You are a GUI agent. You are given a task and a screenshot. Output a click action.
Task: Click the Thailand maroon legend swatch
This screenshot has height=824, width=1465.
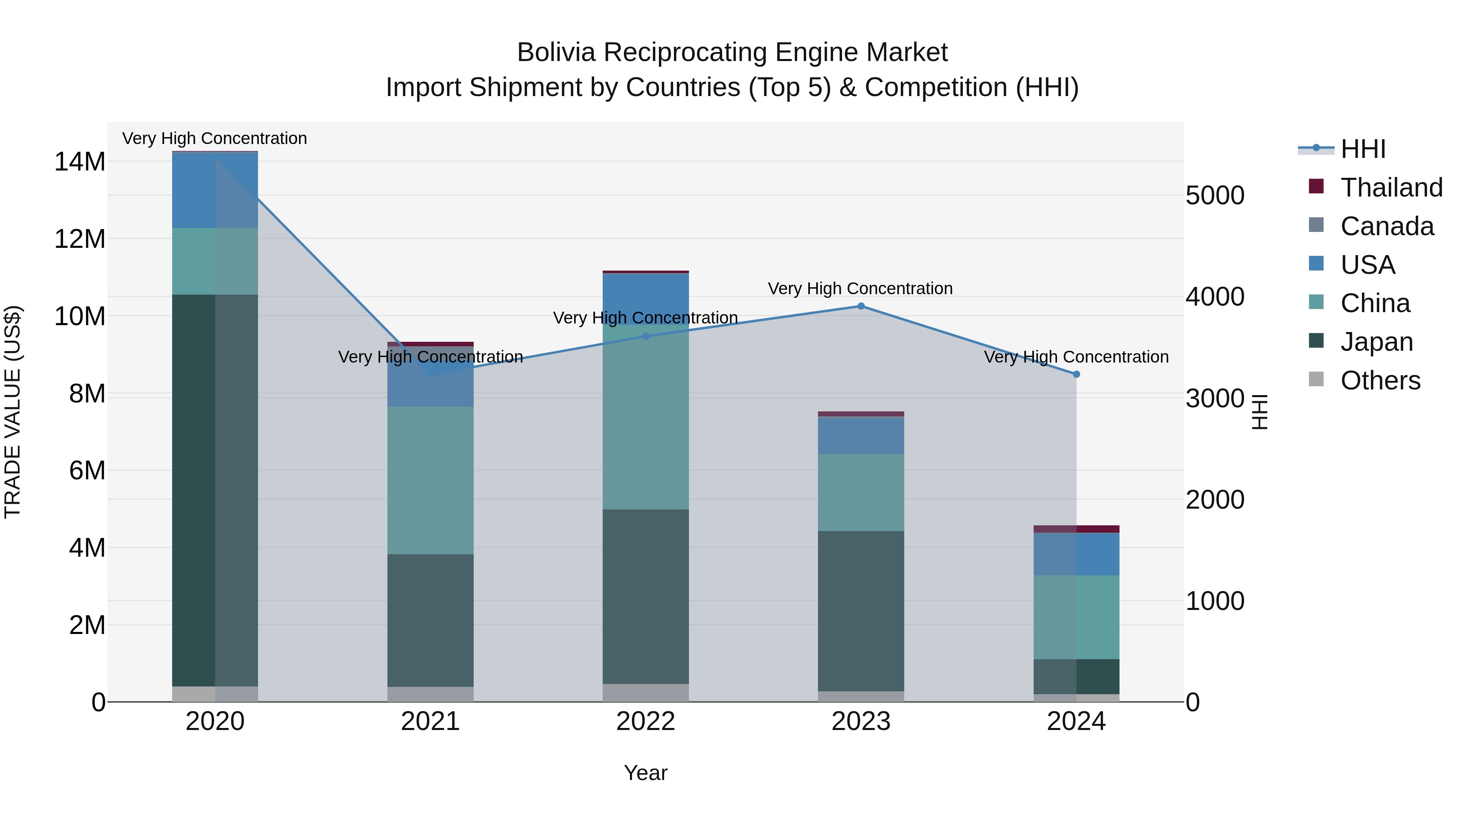pos(1316,186)
